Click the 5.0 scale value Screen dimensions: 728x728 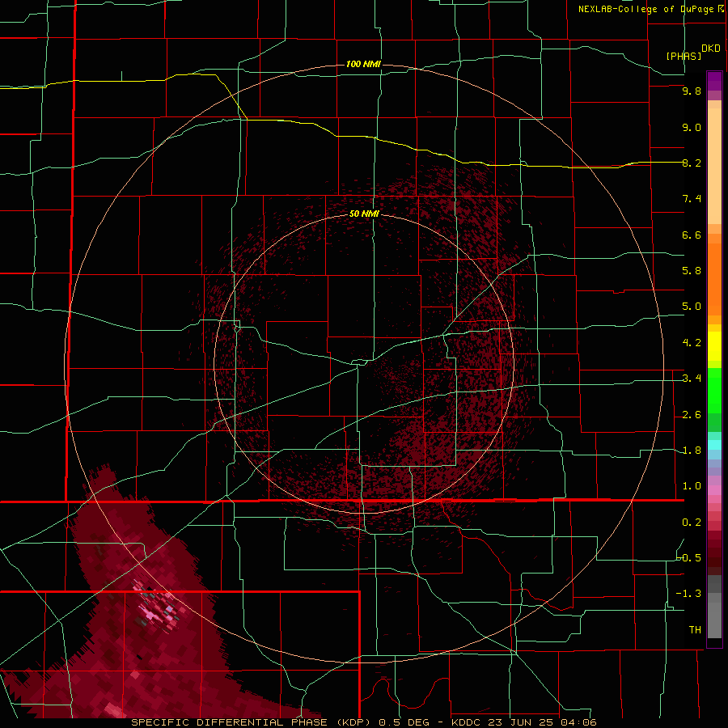692,307
